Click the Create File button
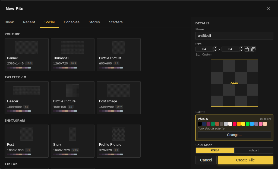Screen dimensions: 278x169 (245, 160)
